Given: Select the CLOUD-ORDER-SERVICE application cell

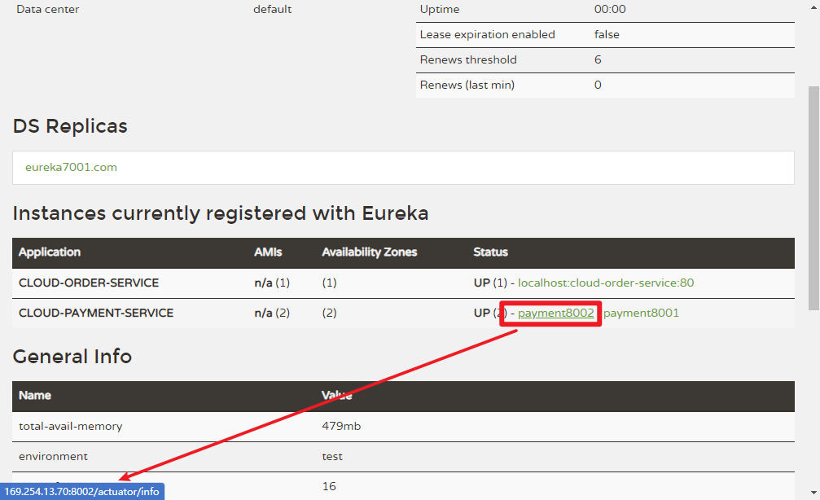Looking at the screenshot, I should (89, 283).
